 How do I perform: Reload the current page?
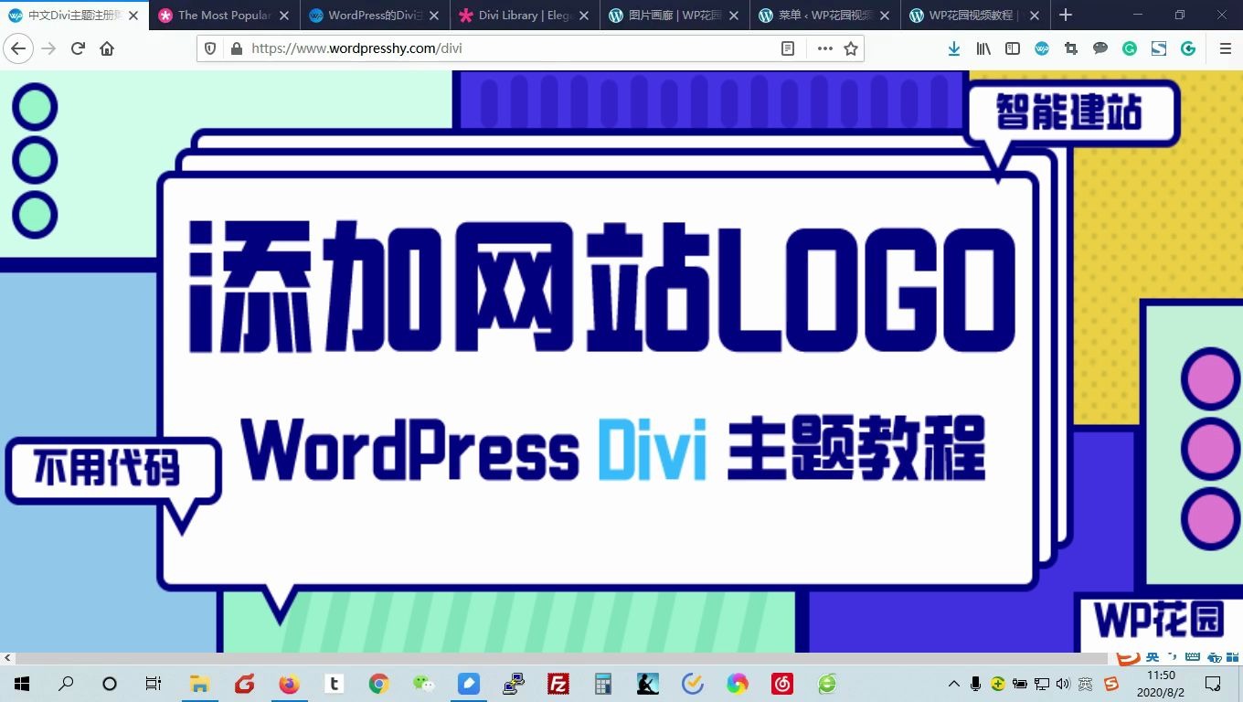[x=78, y=48]
